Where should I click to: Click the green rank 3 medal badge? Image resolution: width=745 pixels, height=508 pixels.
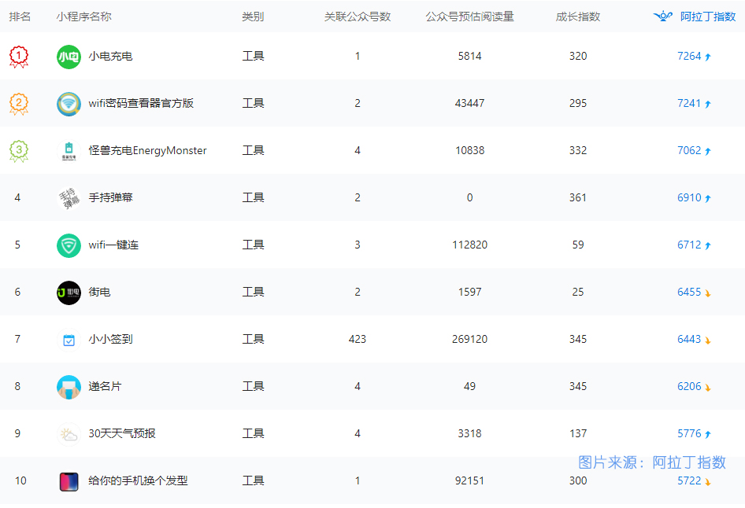pos(19,151)
